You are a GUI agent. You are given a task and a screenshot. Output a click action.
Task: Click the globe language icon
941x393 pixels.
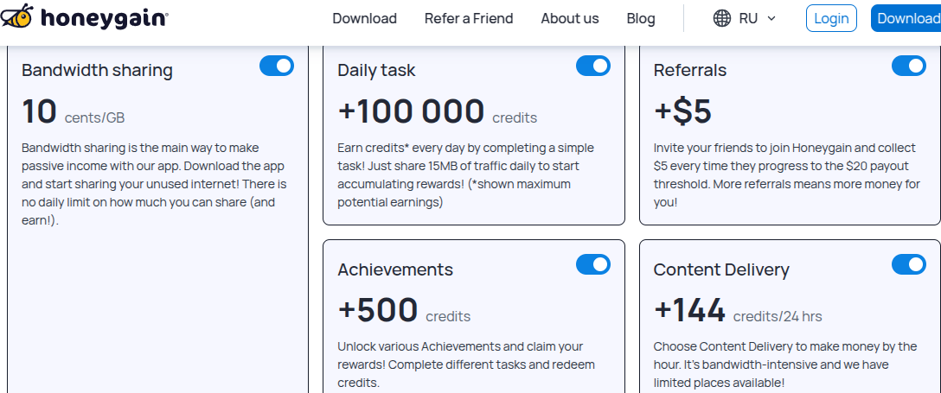click(x=722, y=18)
